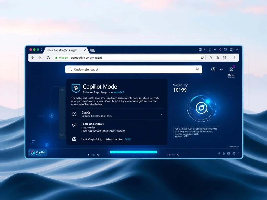Click the text box below the orb

197,133
